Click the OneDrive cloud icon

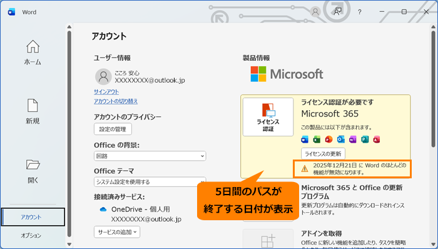(x=103, y=210)
